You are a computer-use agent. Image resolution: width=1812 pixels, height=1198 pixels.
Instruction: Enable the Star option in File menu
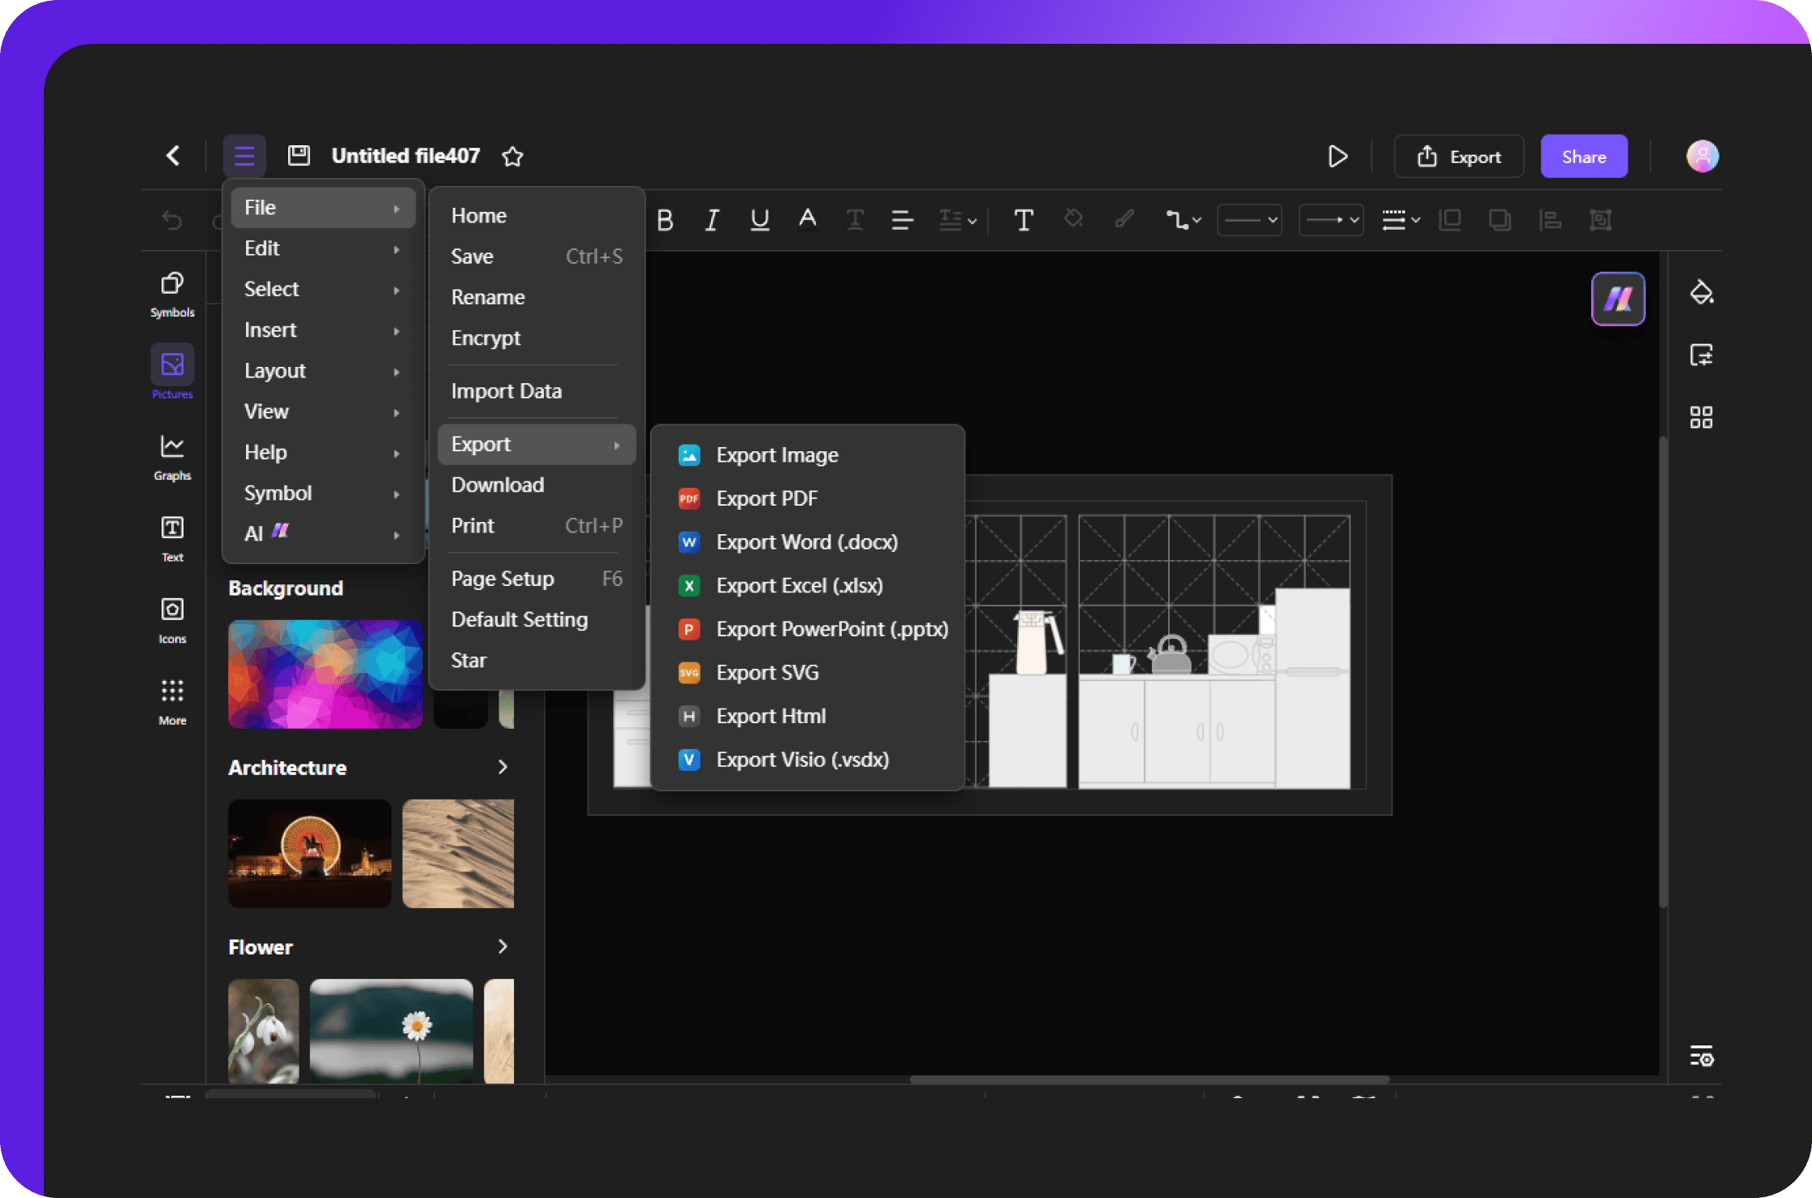(x=469, y=659)
